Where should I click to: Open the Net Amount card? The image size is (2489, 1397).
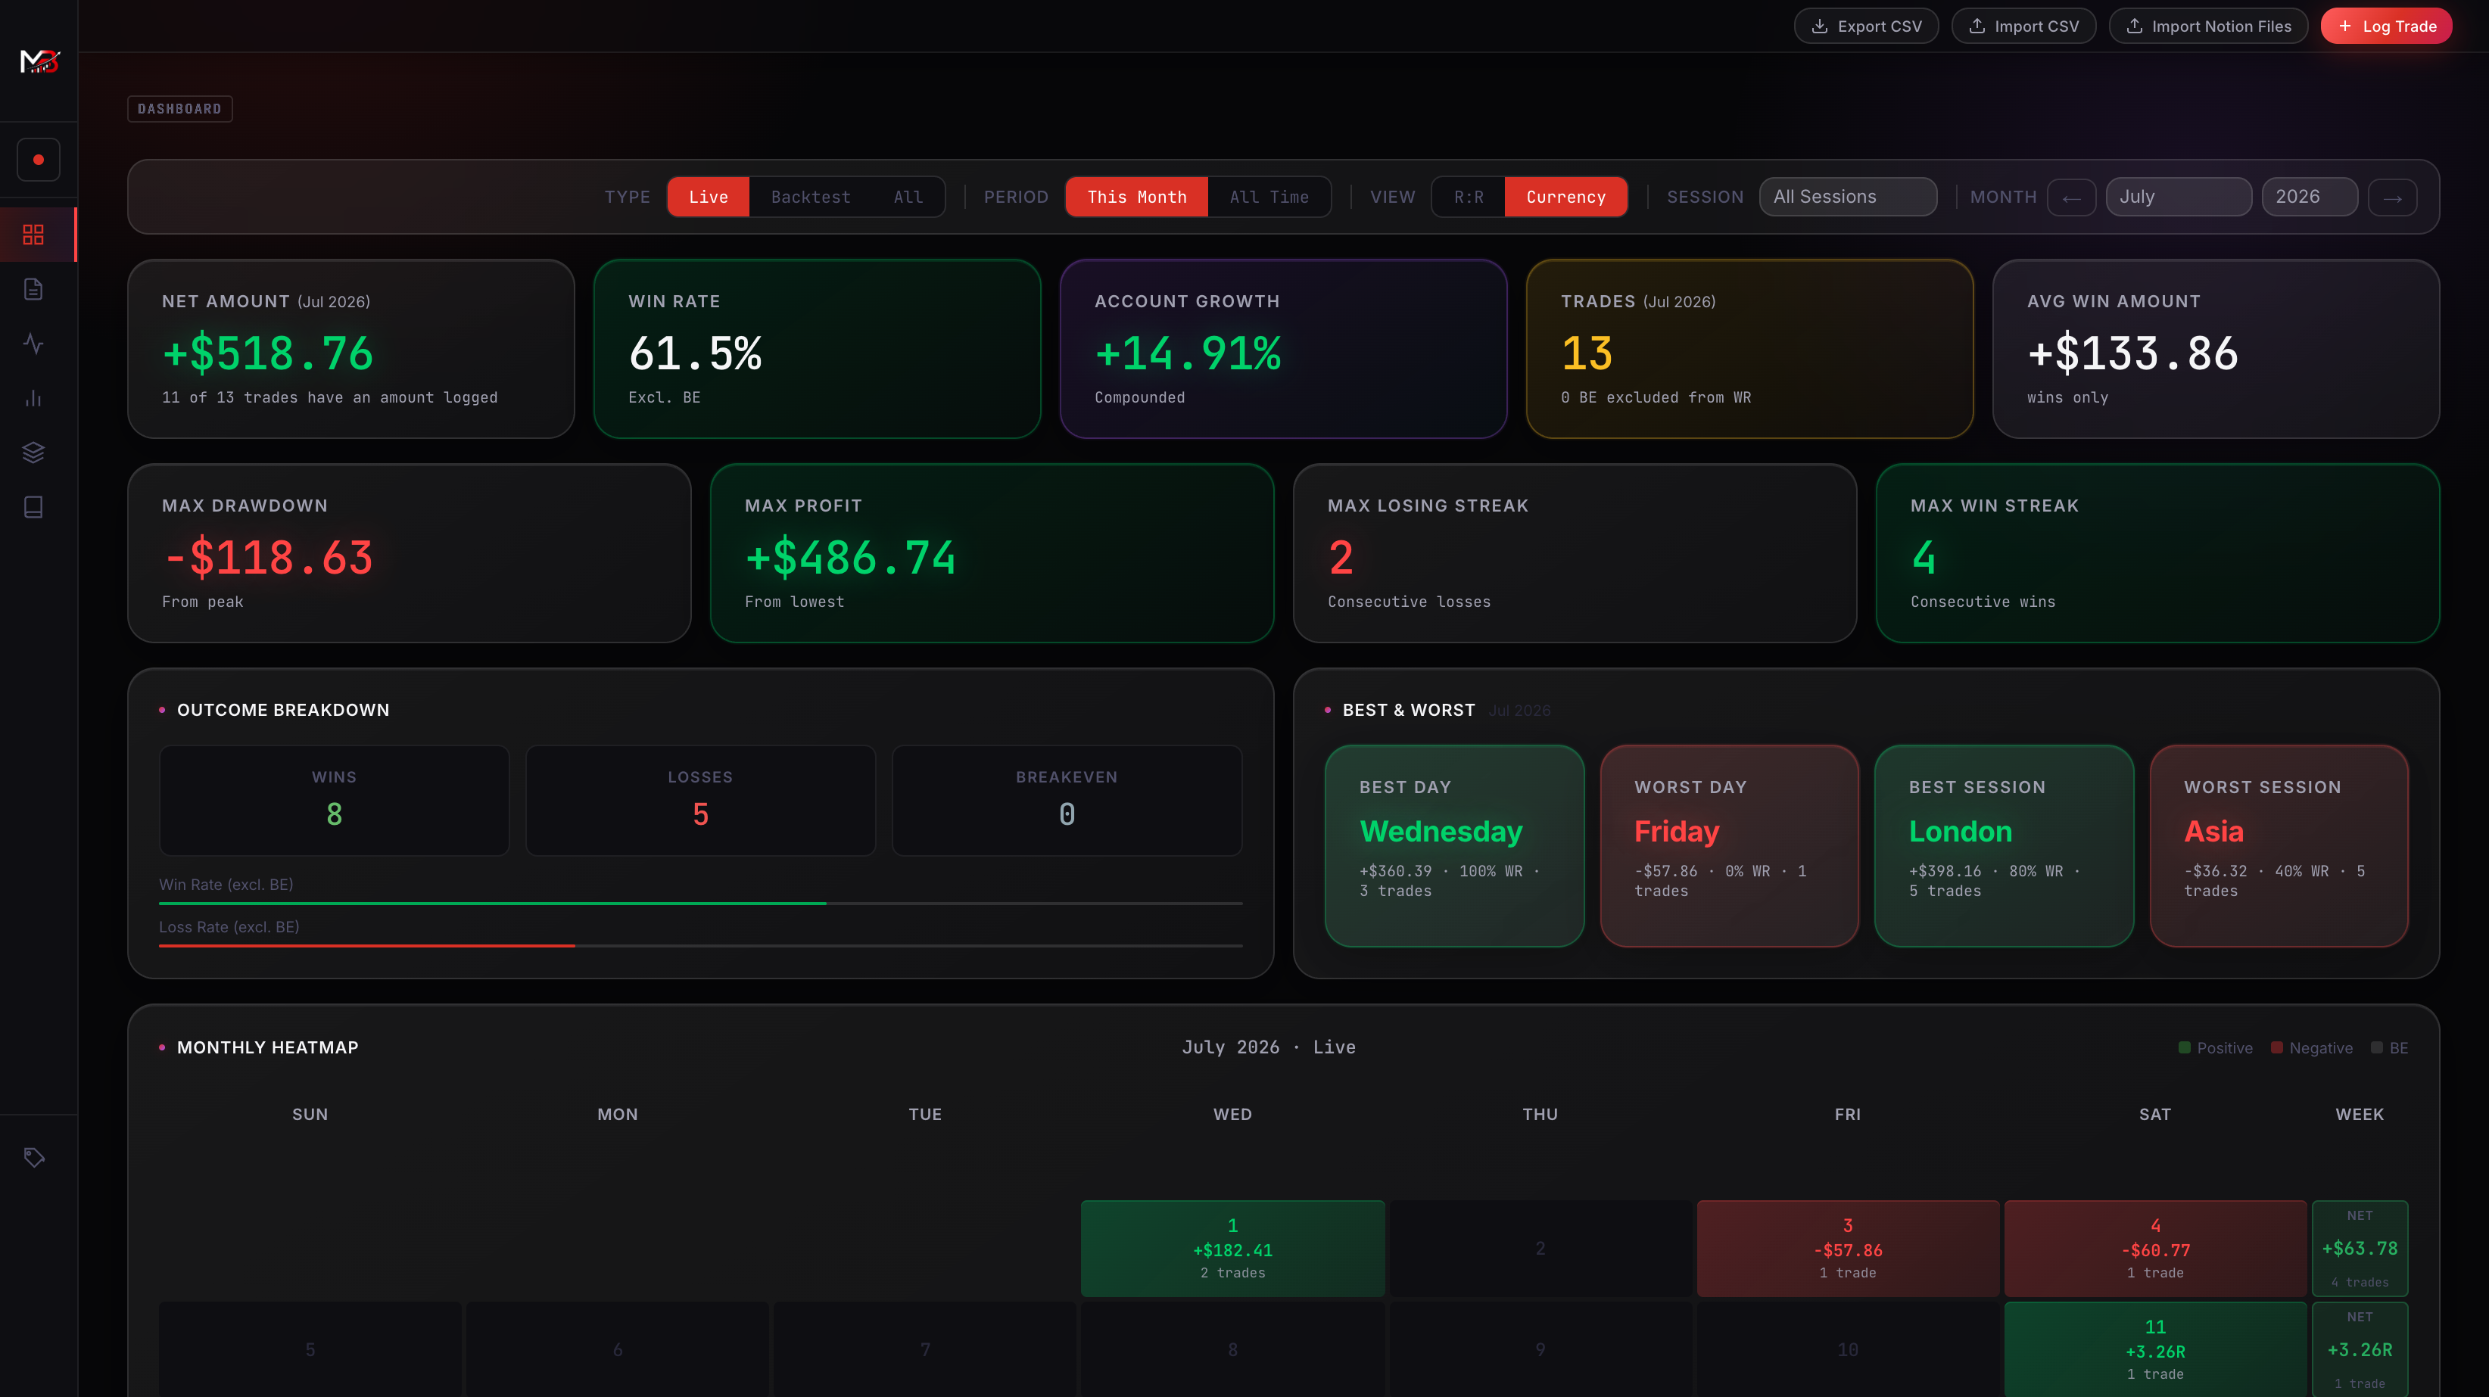(352, 349)
